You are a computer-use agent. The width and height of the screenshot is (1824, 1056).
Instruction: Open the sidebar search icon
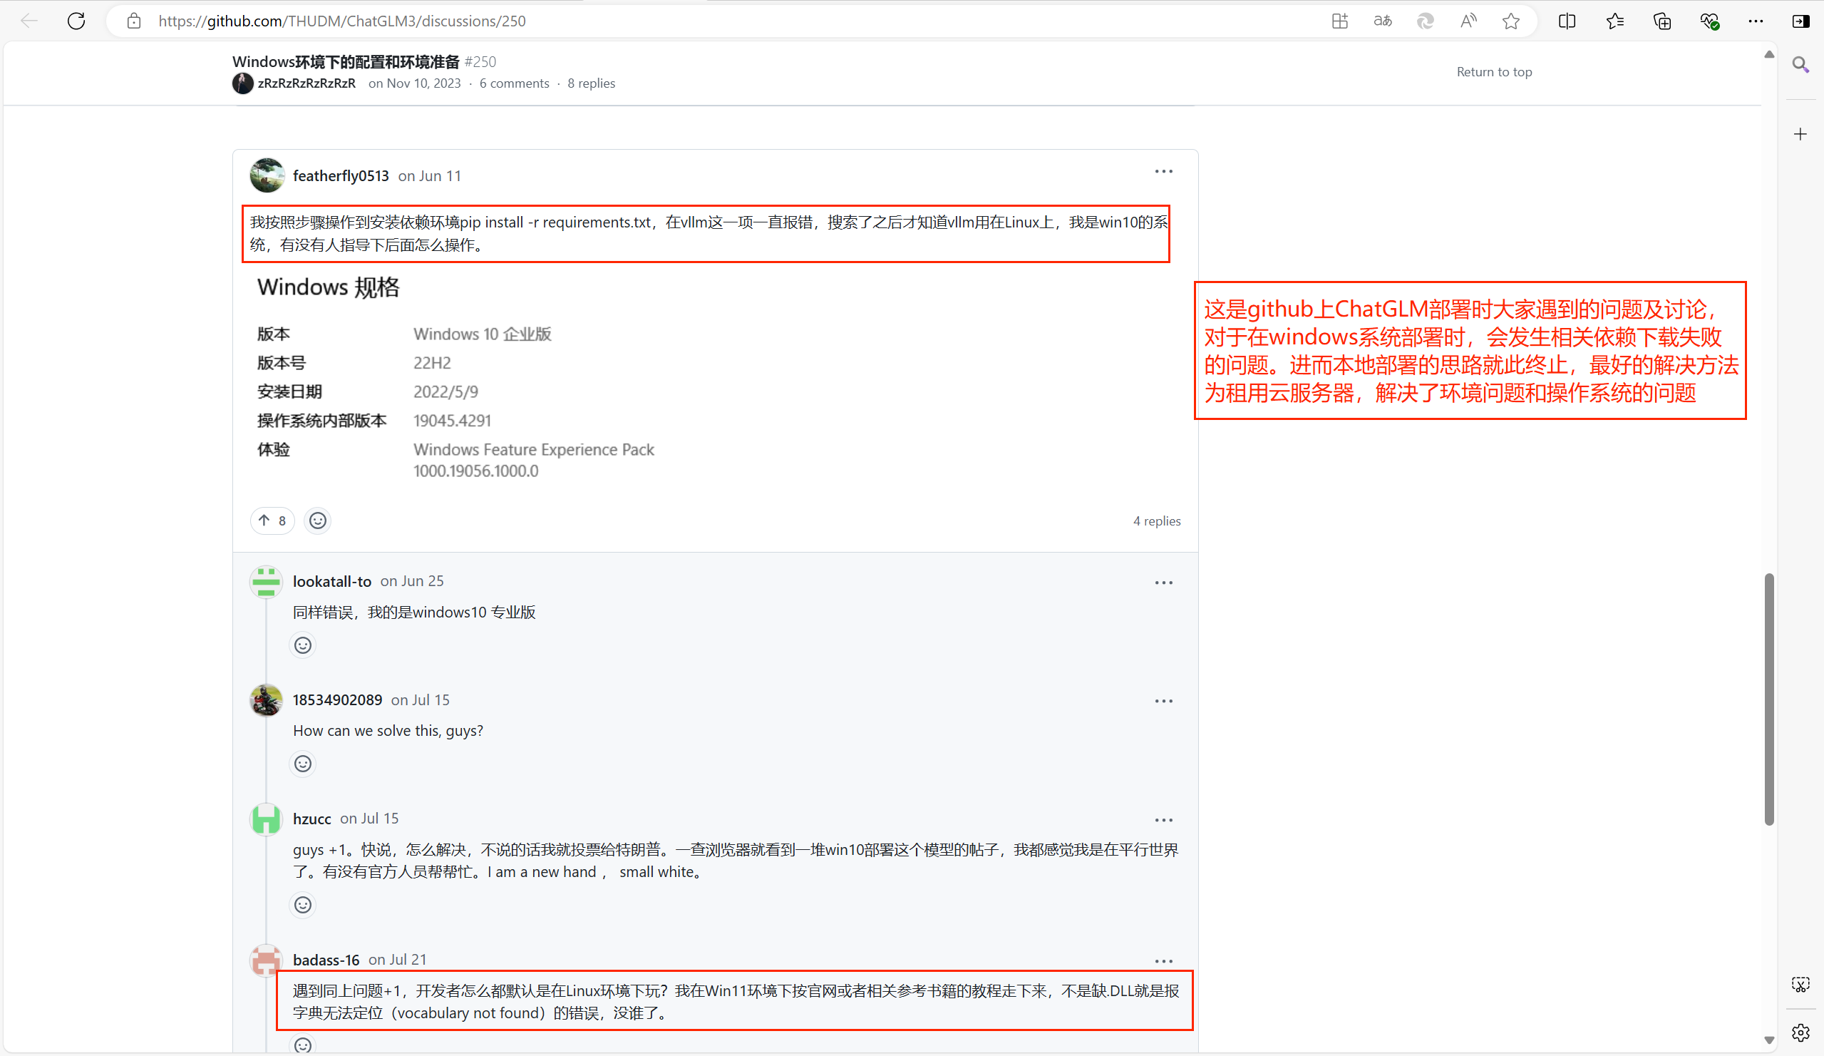(1801, 65)
